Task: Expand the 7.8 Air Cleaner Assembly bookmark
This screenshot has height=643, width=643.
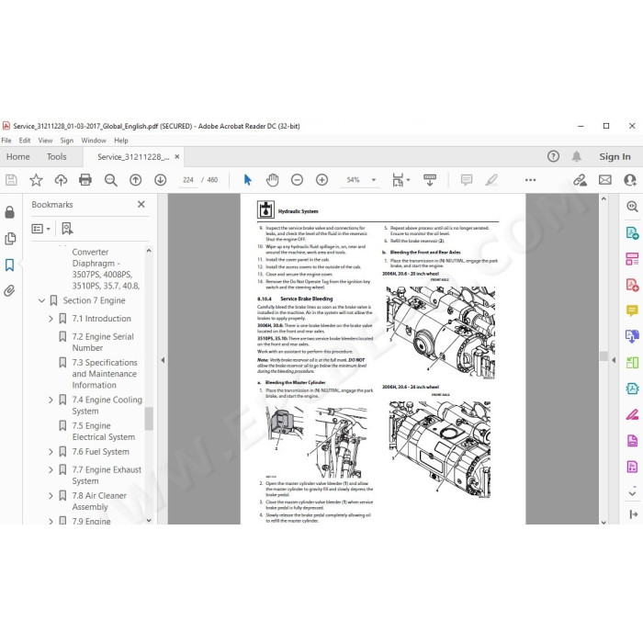Action: pyautogui.click(x=51, y=496)
